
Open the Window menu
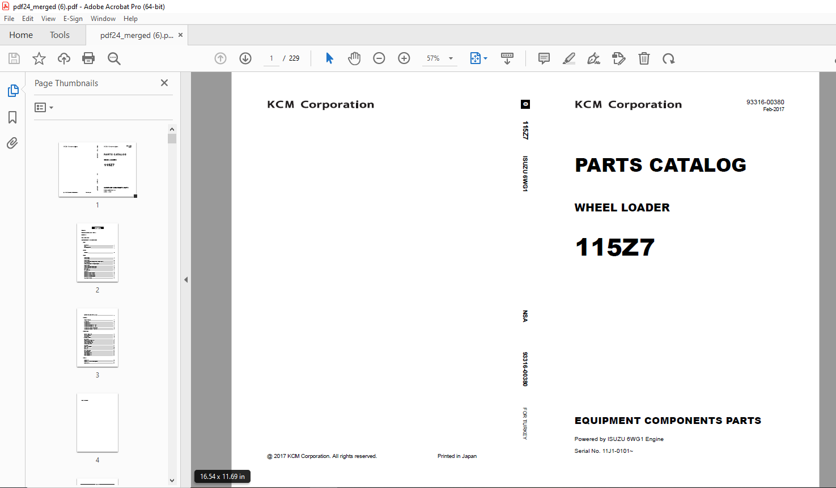[x=103, y=19]
